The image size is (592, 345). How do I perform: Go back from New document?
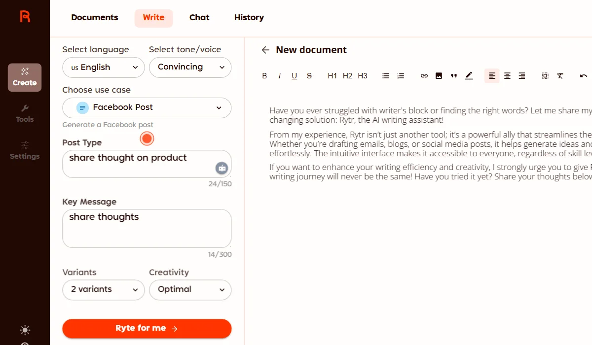(265, 50)
